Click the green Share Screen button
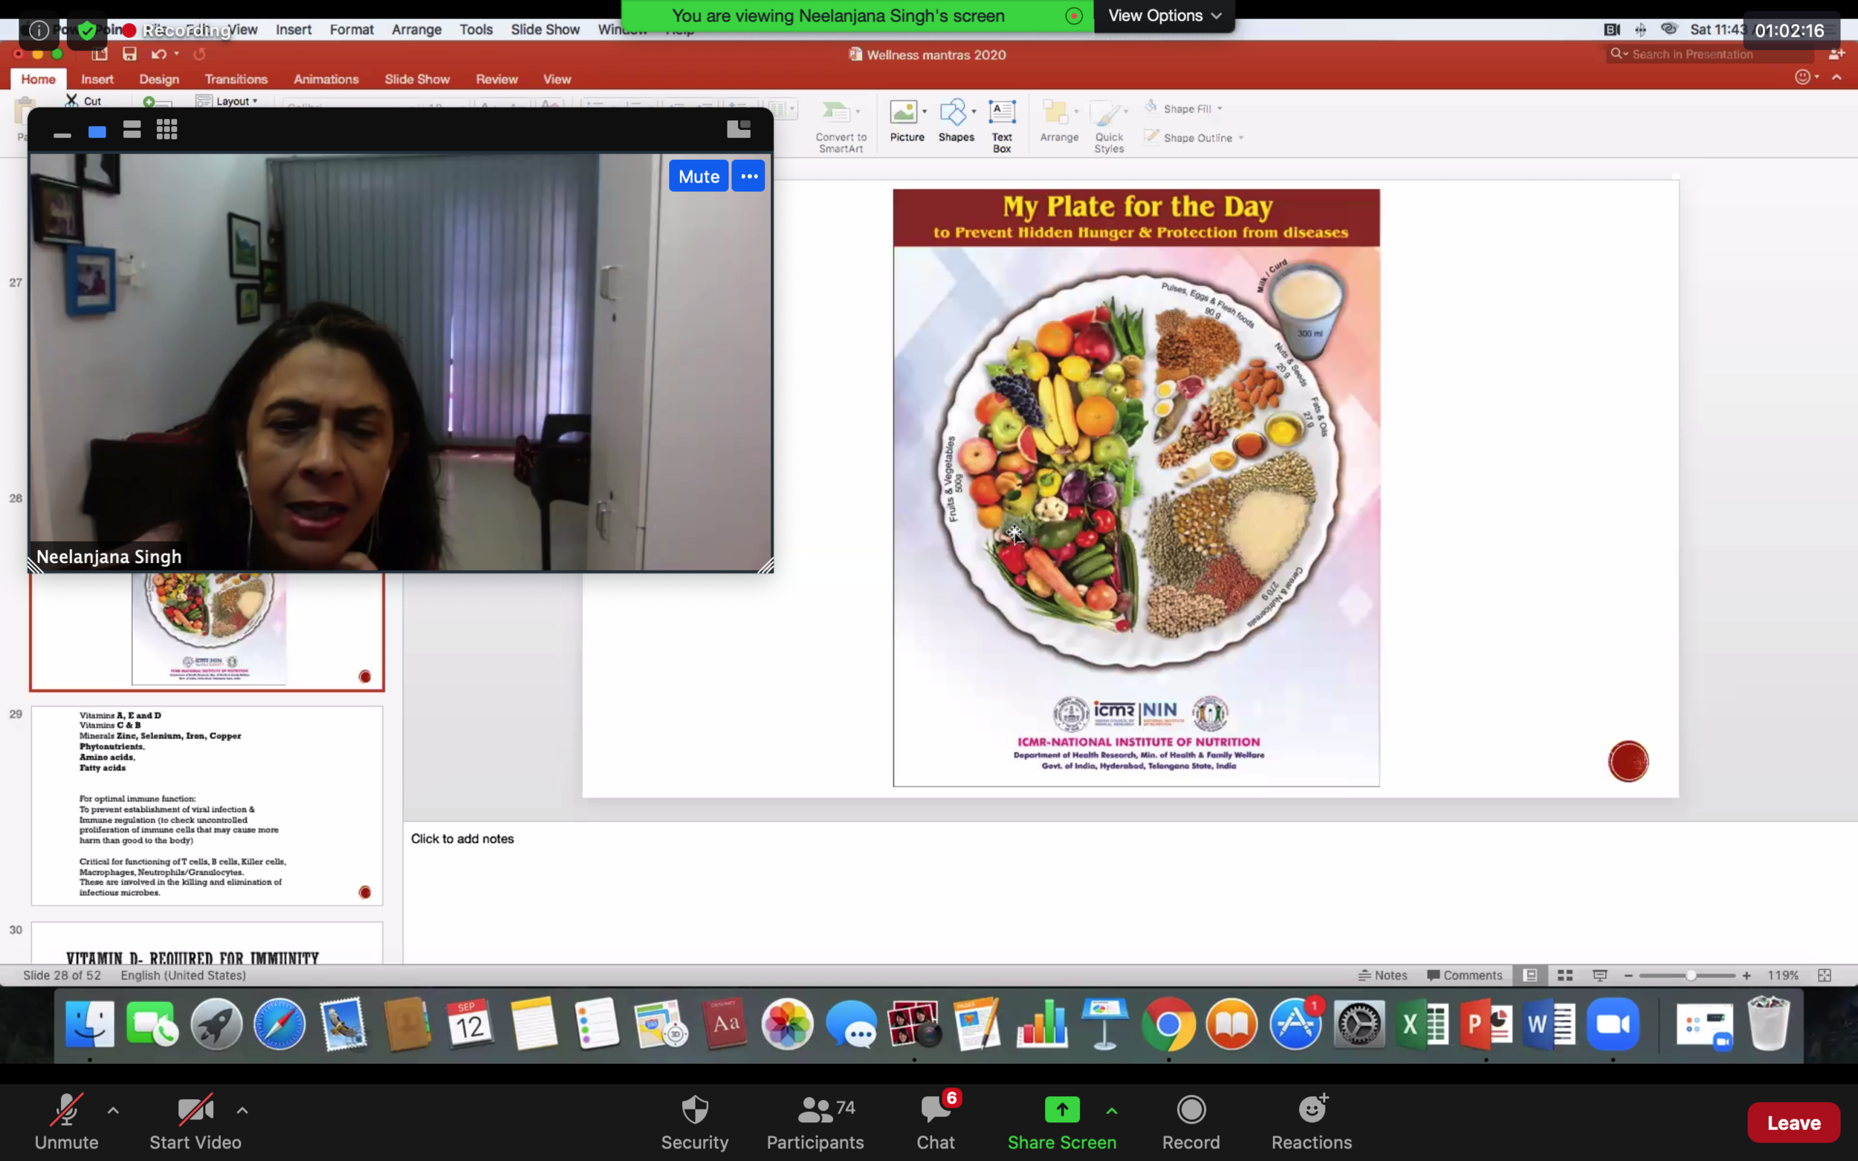Image resolution: width=1858 pixels, height=1161 pixels. [x=1061, y=1121]
